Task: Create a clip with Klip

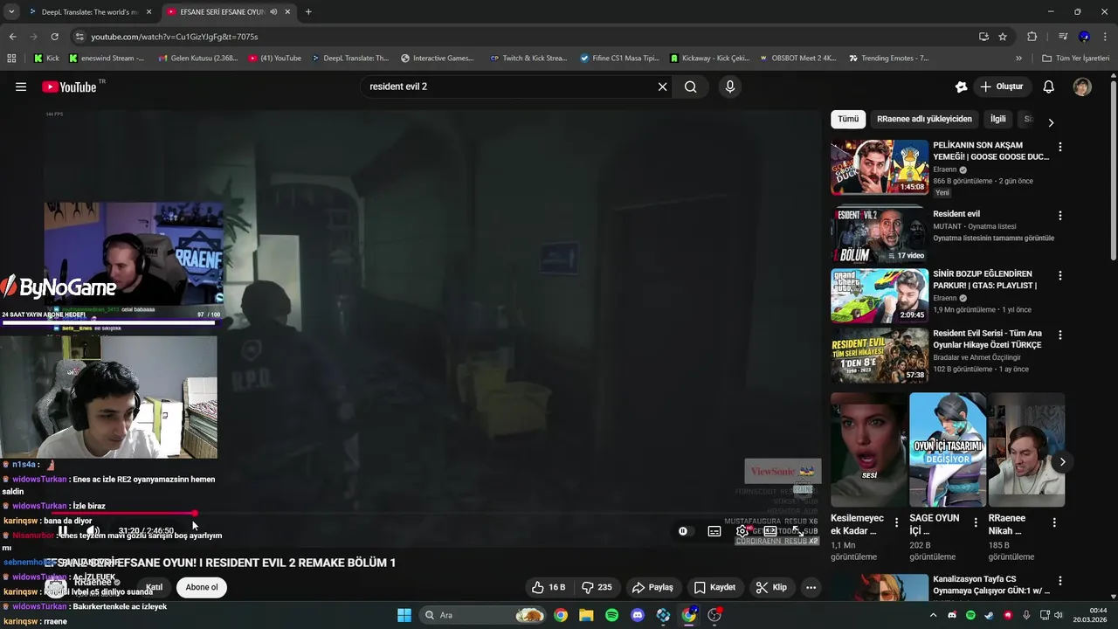Action: (771, 587)
